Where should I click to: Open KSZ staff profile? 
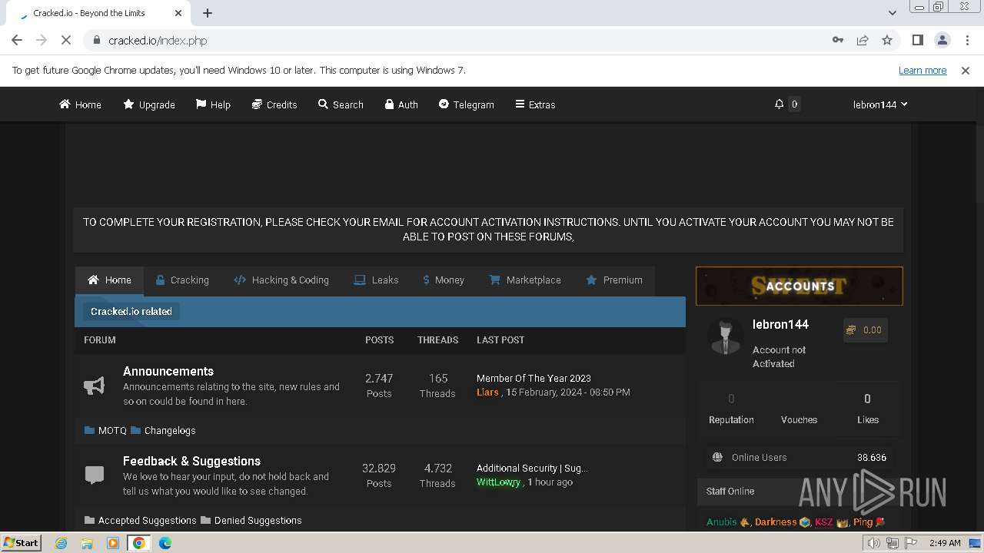[823, 522]
